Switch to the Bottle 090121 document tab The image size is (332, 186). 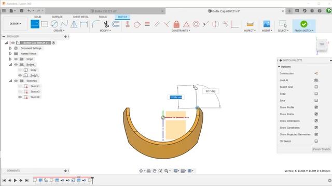(x=105, y=11)
